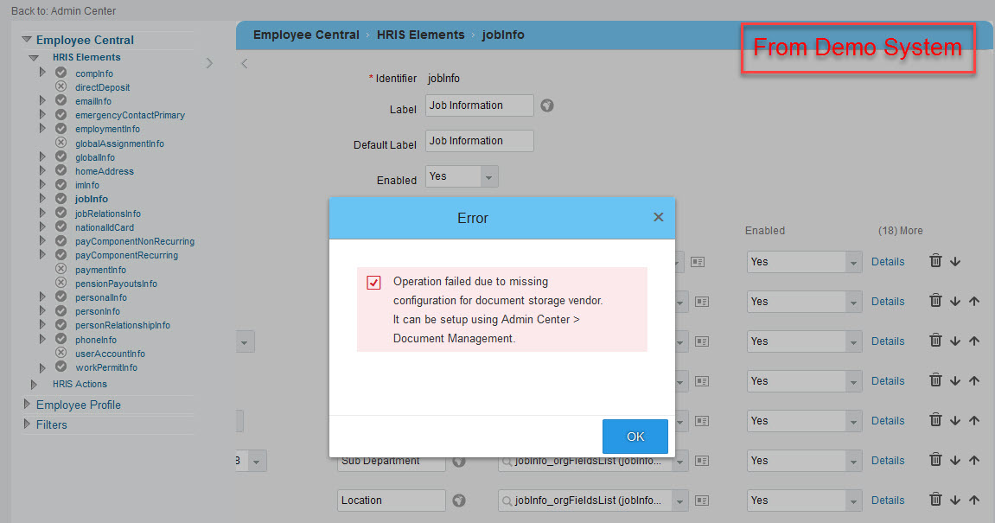Move the first field row down
This screenshot has height=523, width=995.
pos(955,261)
